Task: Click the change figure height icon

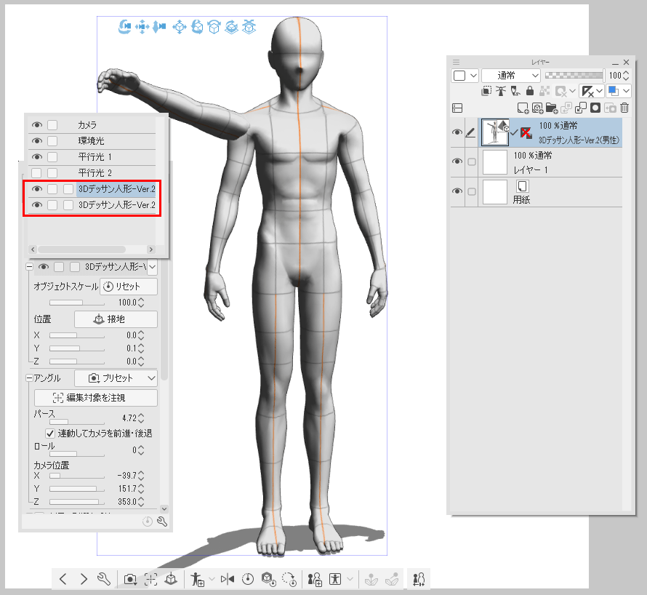Action: point(419,579)
